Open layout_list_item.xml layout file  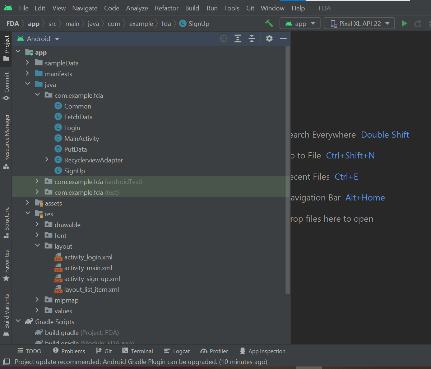[91, 290]
